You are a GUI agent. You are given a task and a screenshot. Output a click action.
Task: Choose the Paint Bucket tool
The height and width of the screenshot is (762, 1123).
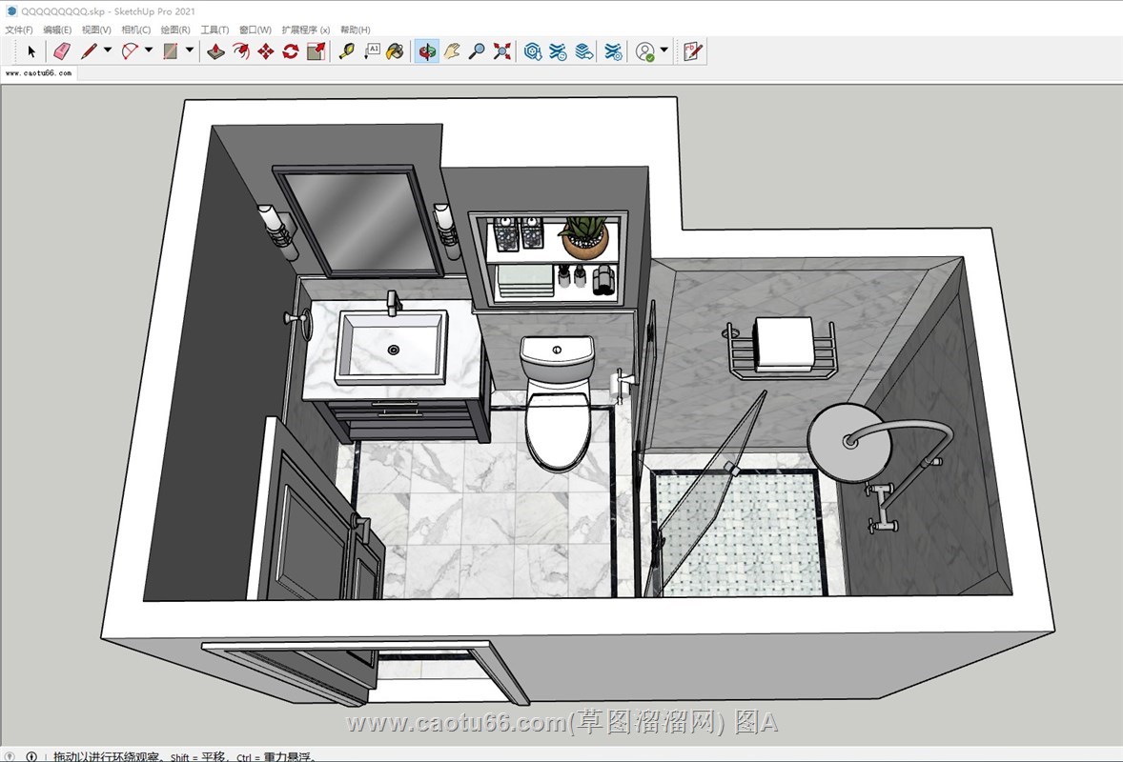396,51
